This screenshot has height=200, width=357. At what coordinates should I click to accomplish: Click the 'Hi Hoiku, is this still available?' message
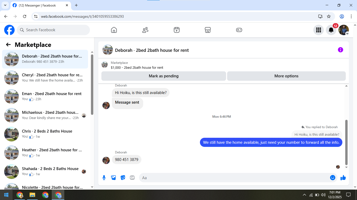pos(141,93)
